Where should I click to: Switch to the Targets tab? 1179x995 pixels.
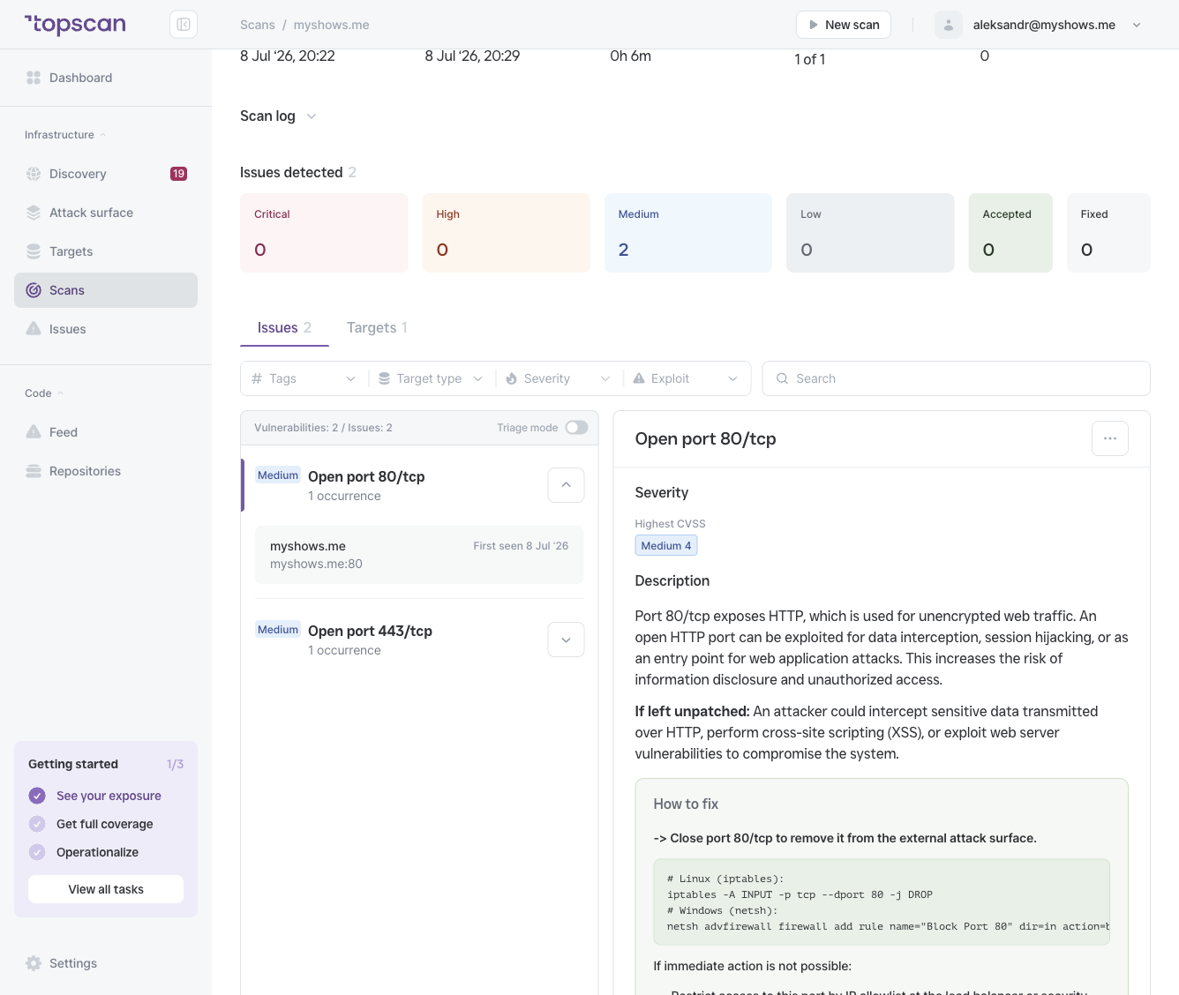click(x=377, y=328)
